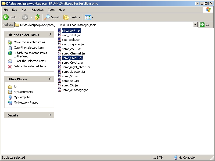This screenshot has height=161, width=215.
Task: Click inside the Address path field
Action: pyautogui.click(x=104, y=25)
